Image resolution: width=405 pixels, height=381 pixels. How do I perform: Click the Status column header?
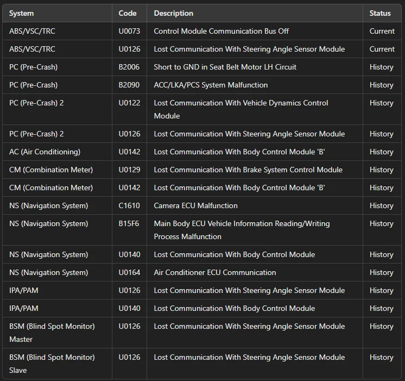point(380,13)
